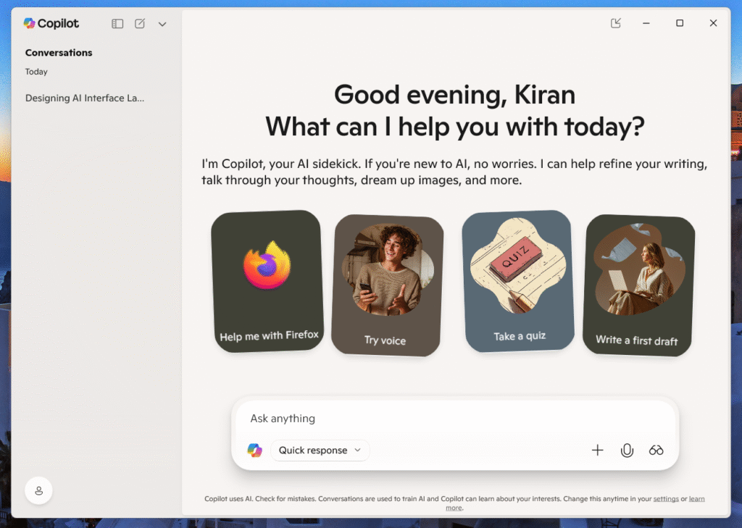The image size is (742, 528).
Task: Click the pop-out window icon
Action: (x=616, y=23)
